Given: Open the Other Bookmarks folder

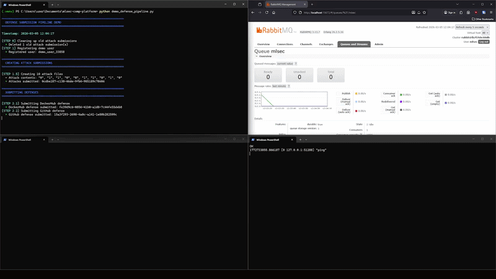Looking at the screenshot, I should coord(483,19).
